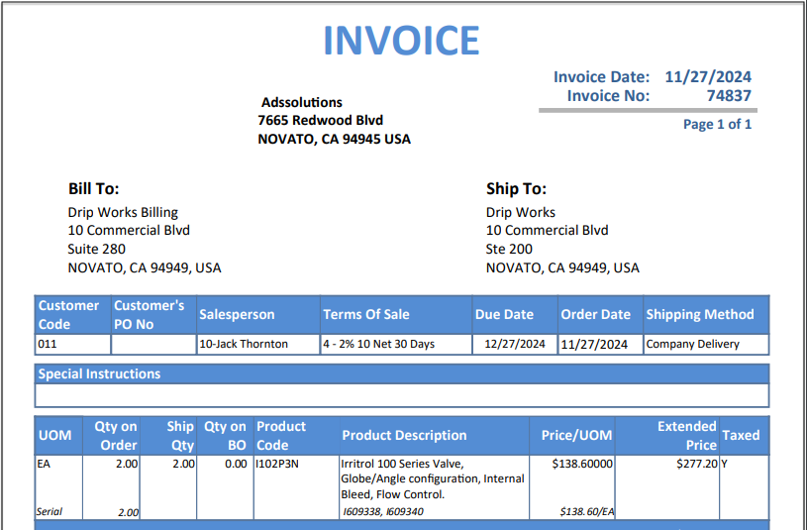Screen dimensions: 807x530
Task: Select the extended price $277.20
Action: coord(697,464)
